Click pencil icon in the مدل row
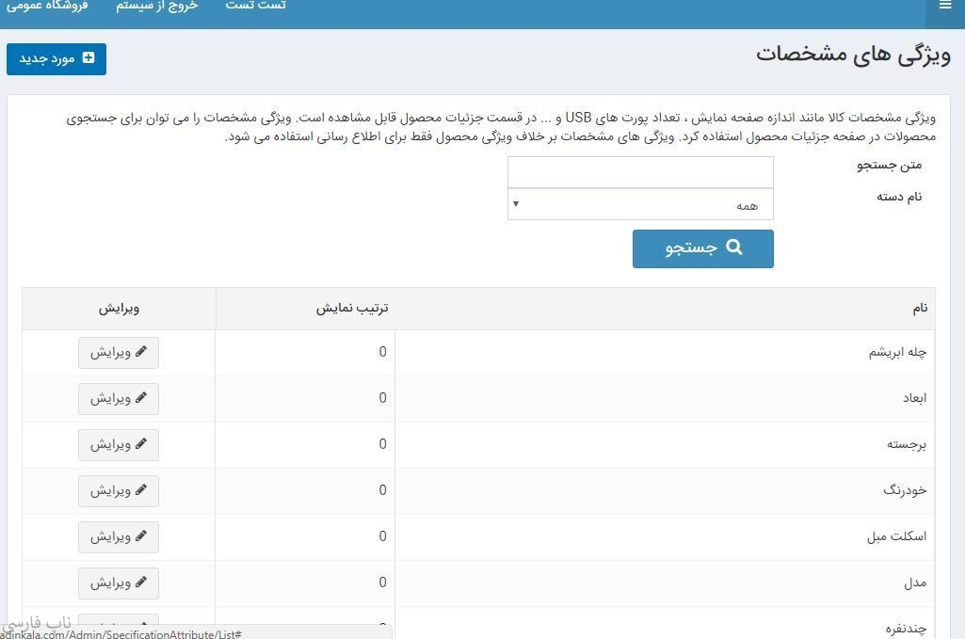 click(x=141, y=583)
